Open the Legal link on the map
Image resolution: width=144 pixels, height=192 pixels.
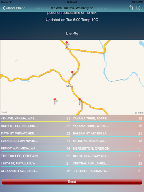(x=4, y=112)
